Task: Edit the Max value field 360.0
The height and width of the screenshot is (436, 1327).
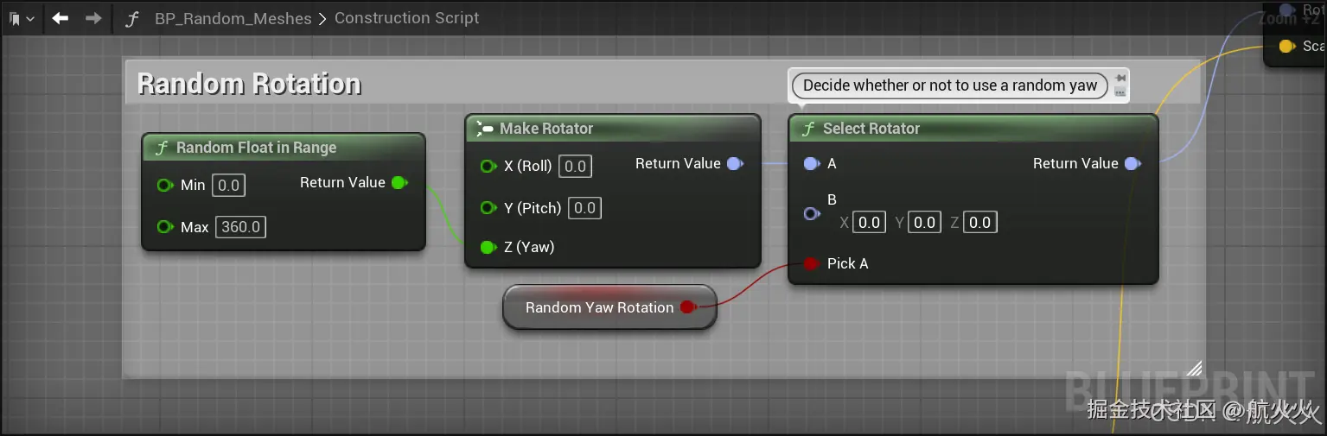Action: coord(240,227)
